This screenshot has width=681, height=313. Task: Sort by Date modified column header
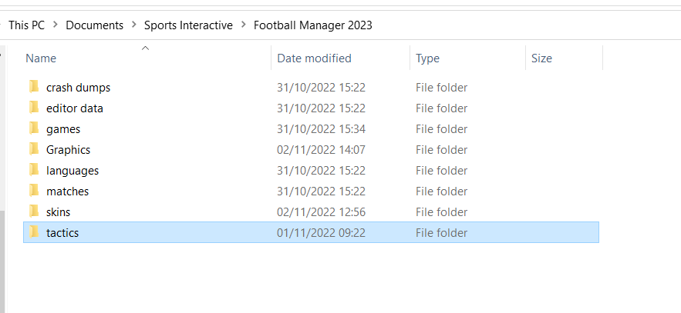tap(314, 58)
